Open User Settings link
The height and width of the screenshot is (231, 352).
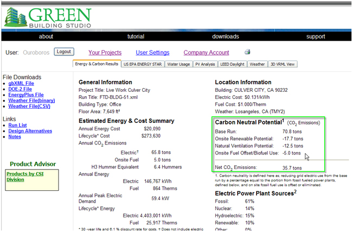tap(152, 53)
